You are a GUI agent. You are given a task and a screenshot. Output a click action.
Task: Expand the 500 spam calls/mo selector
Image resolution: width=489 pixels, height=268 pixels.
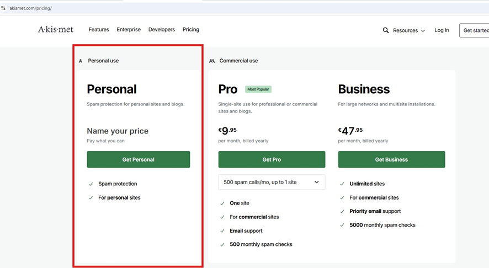click(272, 182)
